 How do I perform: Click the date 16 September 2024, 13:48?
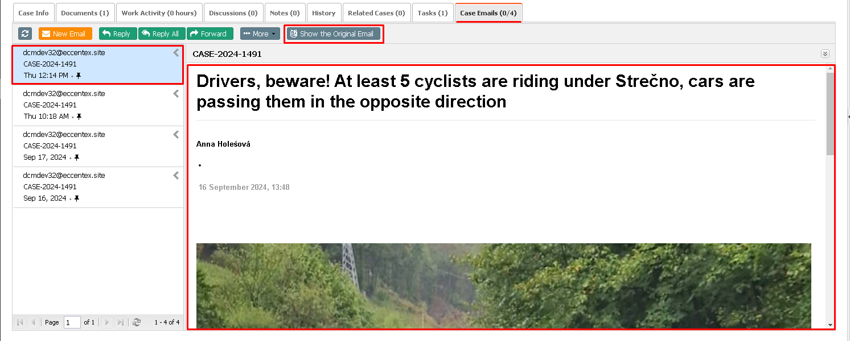244,187
